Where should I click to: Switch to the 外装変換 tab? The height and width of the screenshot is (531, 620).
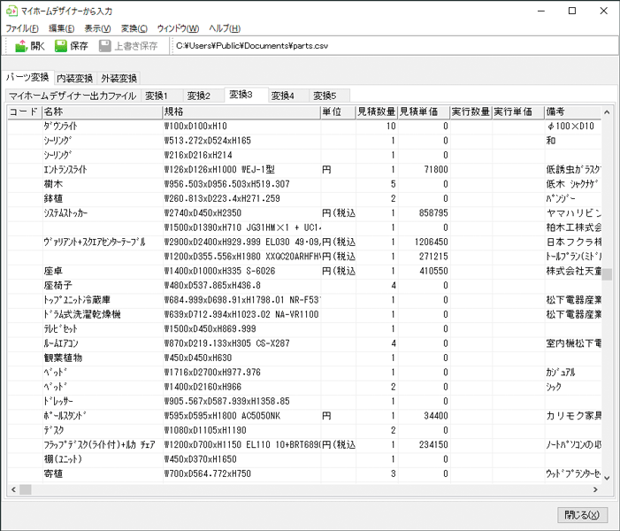pyautogui.click(x=119, y=78)
